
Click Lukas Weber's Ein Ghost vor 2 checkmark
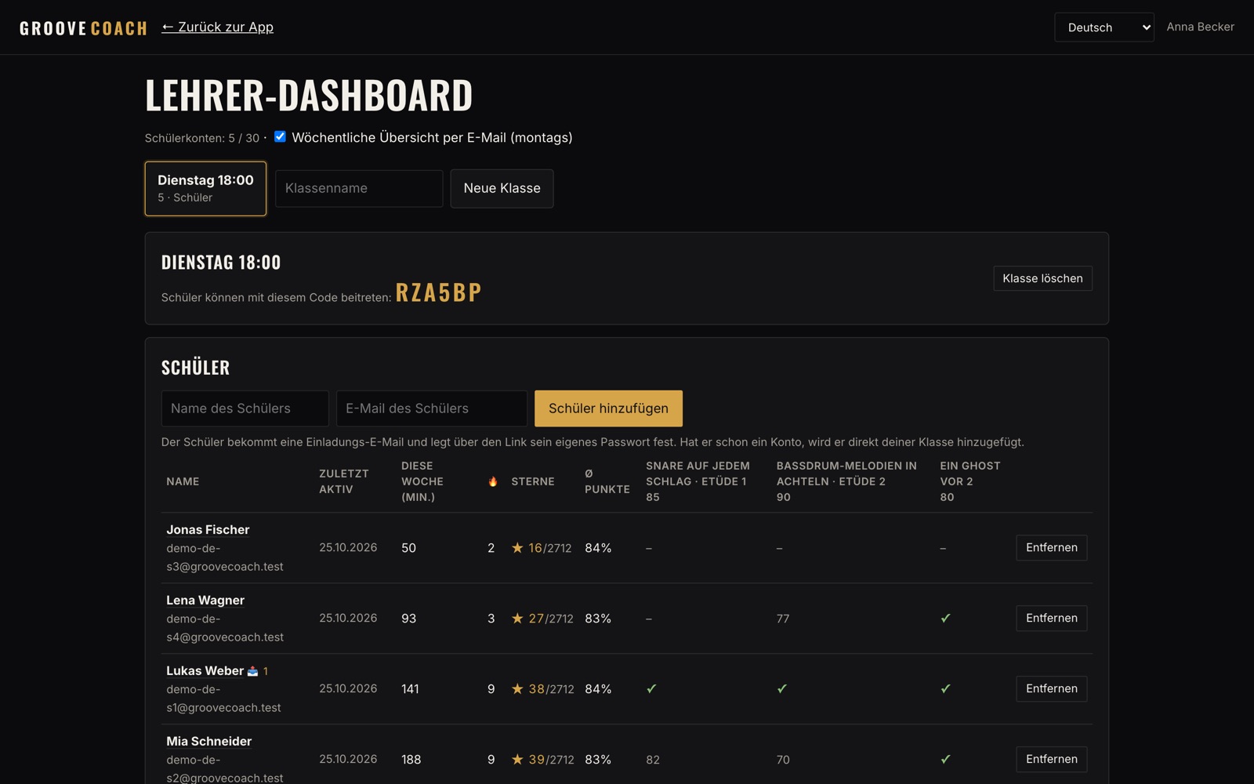pyautogui.click(x=945, y=689)
